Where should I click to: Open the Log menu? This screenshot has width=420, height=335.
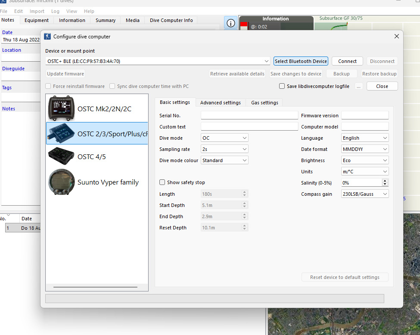55,11
